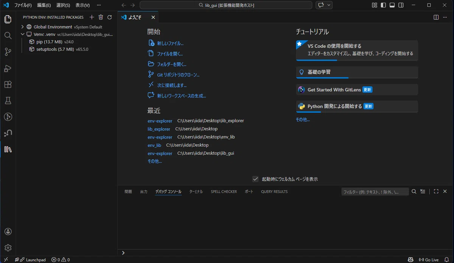Click 次に接続します... link
The width and height of the screenshot is (454, 263).
[172, 86]
